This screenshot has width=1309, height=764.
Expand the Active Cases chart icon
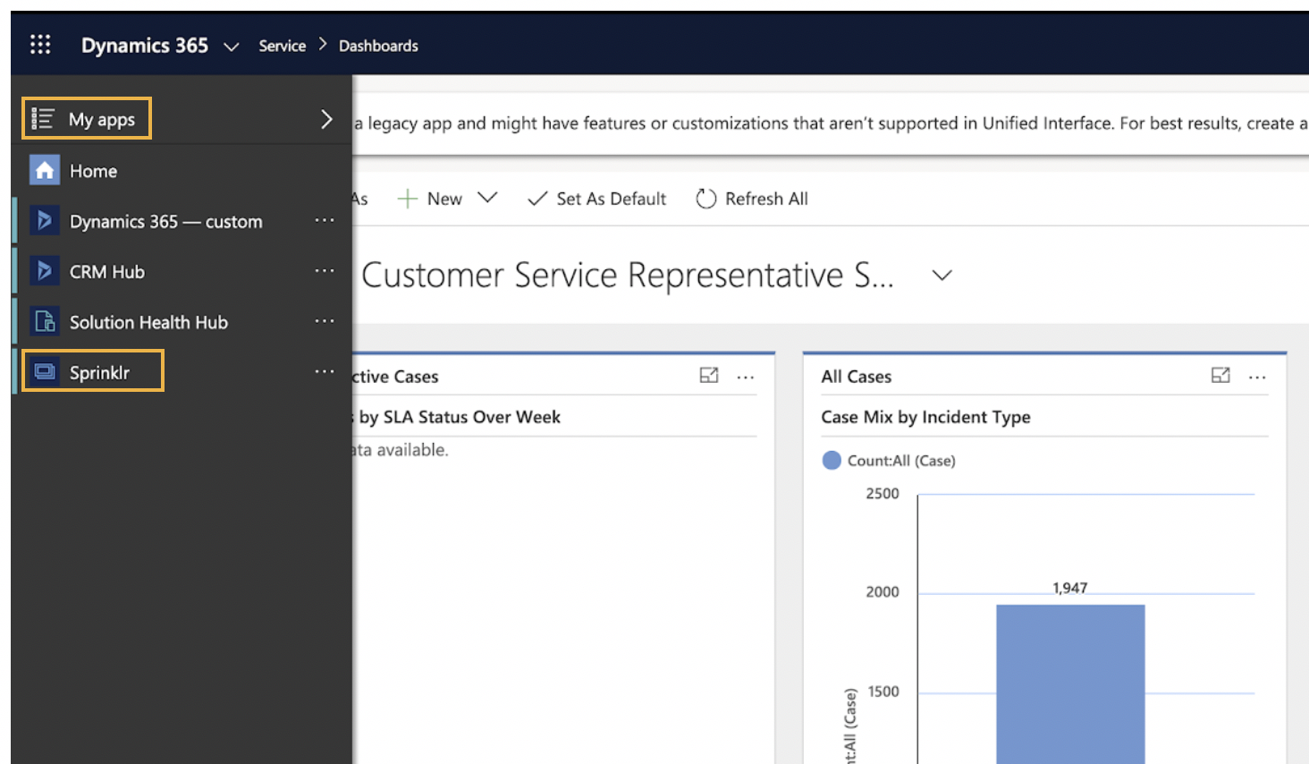(x=709, y=376)
